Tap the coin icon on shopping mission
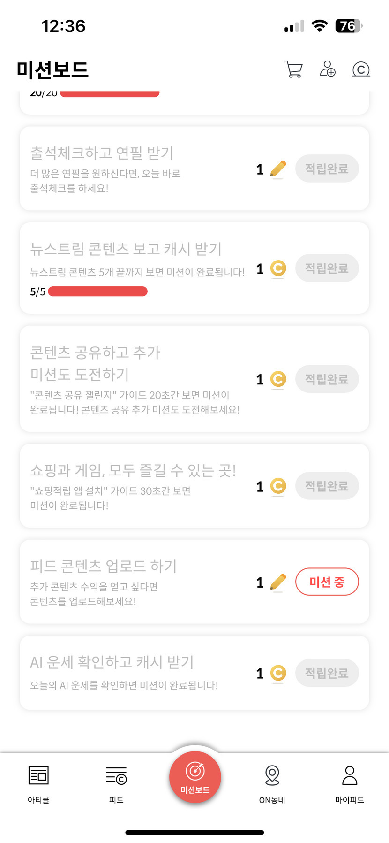The height and width of the screenshot is (843, 389). 278,486
